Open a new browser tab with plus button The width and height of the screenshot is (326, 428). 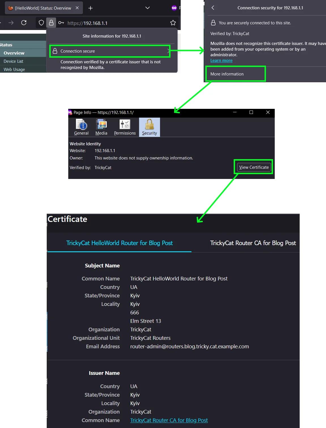click(90, 8)
